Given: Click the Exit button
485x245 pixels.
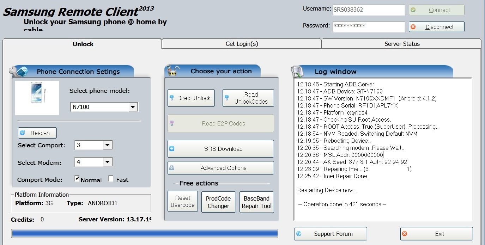Looking at the screenshot, I should 436,234.
